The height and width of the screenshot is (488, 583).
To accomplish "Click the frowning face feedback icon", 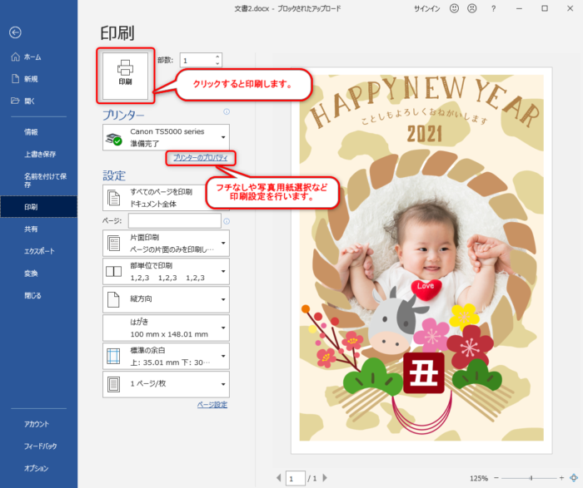I will (x=472, y=8).
